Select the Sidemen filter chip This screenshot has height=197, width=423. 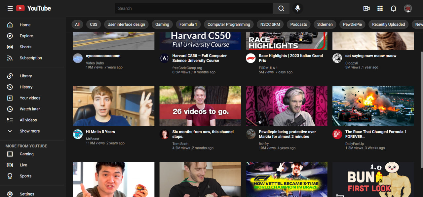click(x=325, y=24)
